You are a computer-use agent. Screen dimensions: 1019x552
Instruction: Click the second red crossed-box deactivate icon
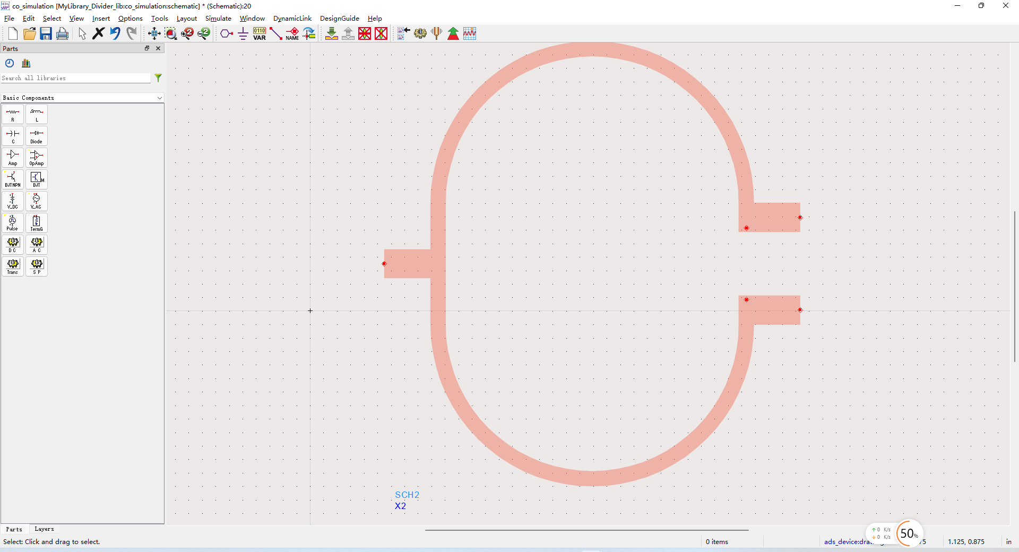(x=381, y=33)
